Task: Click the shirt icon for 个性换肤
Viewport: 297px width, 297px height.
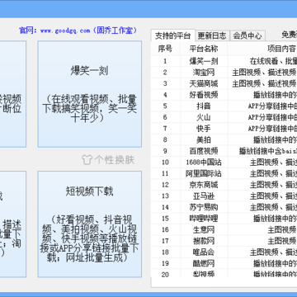Action: tap(87, 160)
